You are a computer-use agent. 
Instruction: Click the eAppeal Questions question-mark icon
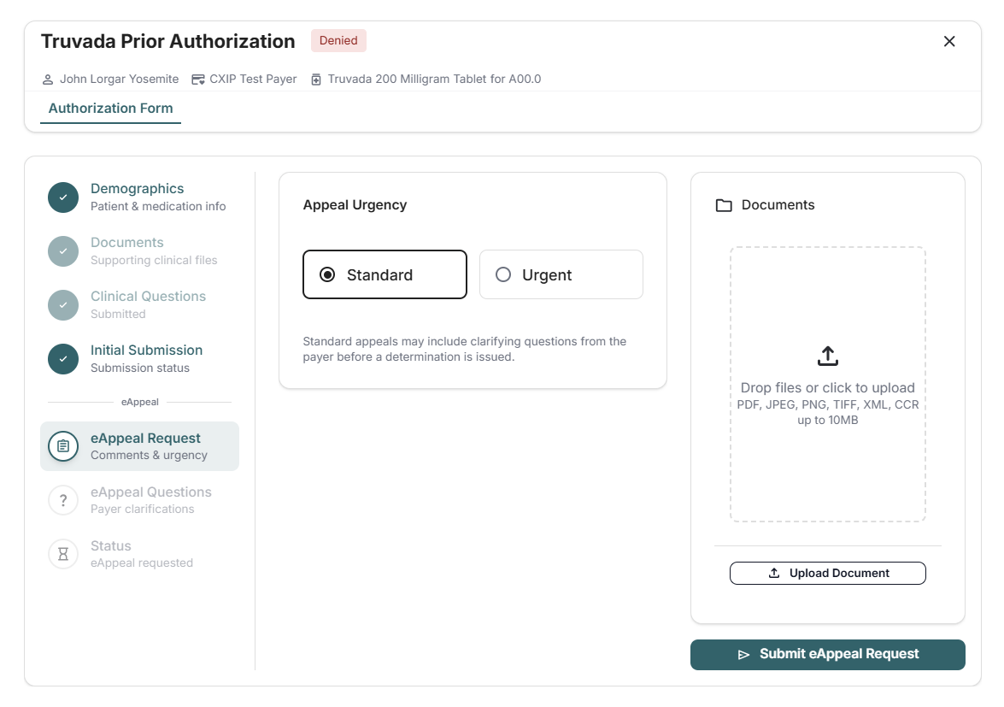click(x=63, y=500)
